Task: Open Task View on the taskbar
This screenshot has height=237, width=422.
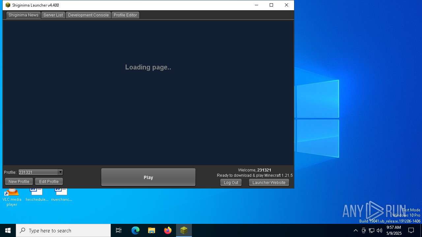Action: click(x=119, y=230)
